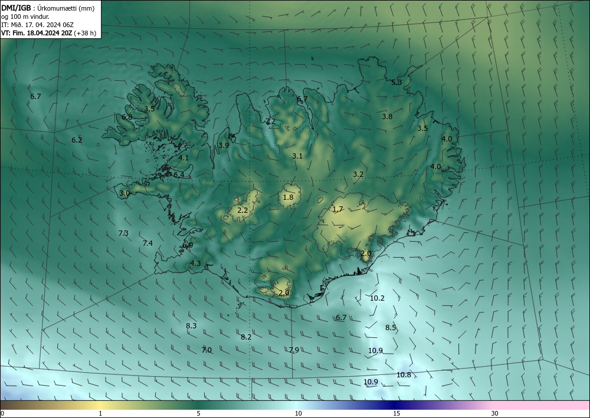Click the 7.3 value west of Reykjanes
This screenshot has width=590, height=418.
[x=123, y=233]
